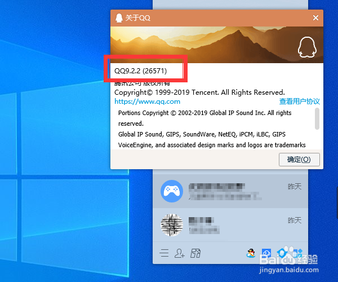Open the Weiyun cloud icon
Screen dimensions: 338x282
(x=266, y=253)
